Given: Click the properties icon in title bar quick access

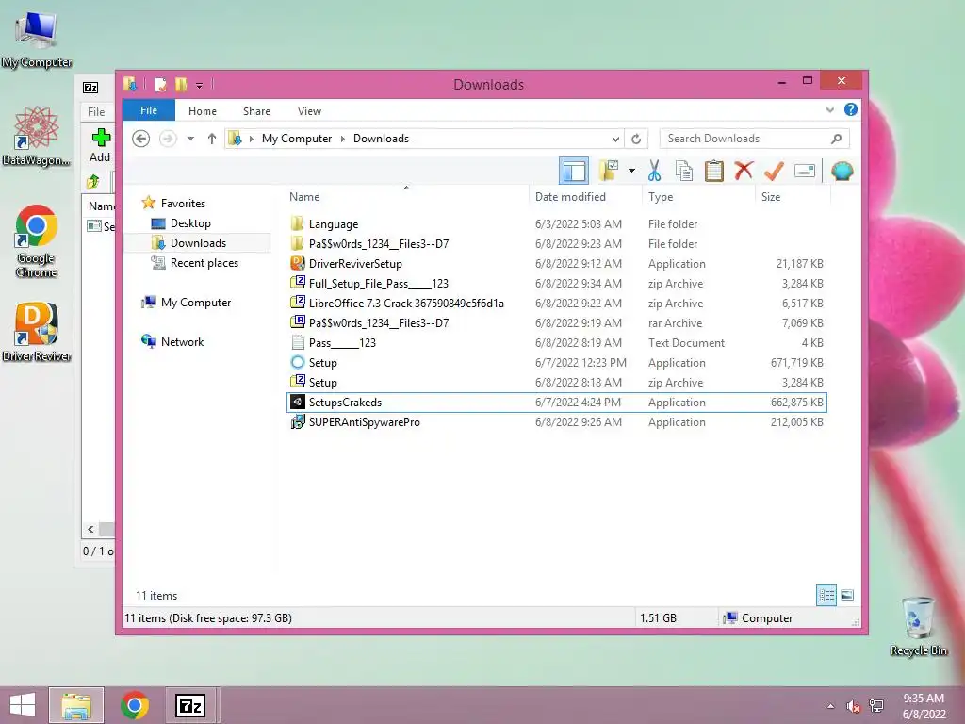Looking at the screenshot, I should pos(160,84).
